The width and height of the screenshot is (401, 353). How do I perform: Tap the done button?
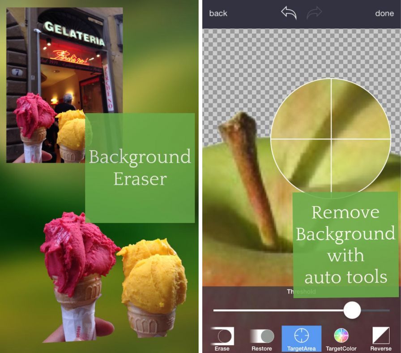[384, 13]
